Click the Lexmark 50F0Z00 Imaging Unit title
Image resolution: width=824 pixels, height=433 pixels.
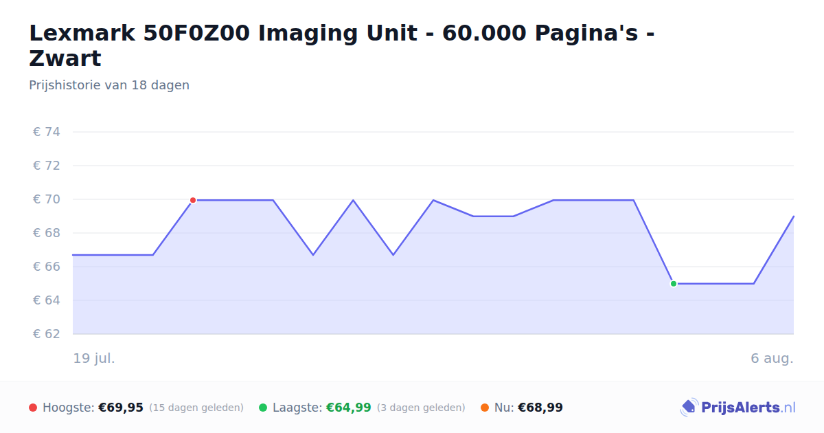[341, 45]
